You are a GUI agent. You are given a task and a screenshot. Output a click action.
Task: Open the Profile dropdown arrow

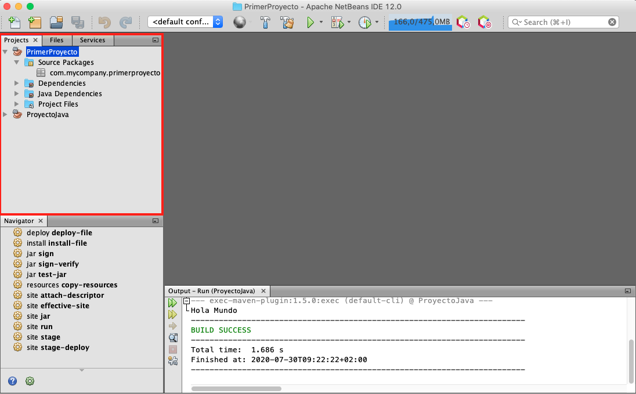pyautogui.click(x=377, y=22)
